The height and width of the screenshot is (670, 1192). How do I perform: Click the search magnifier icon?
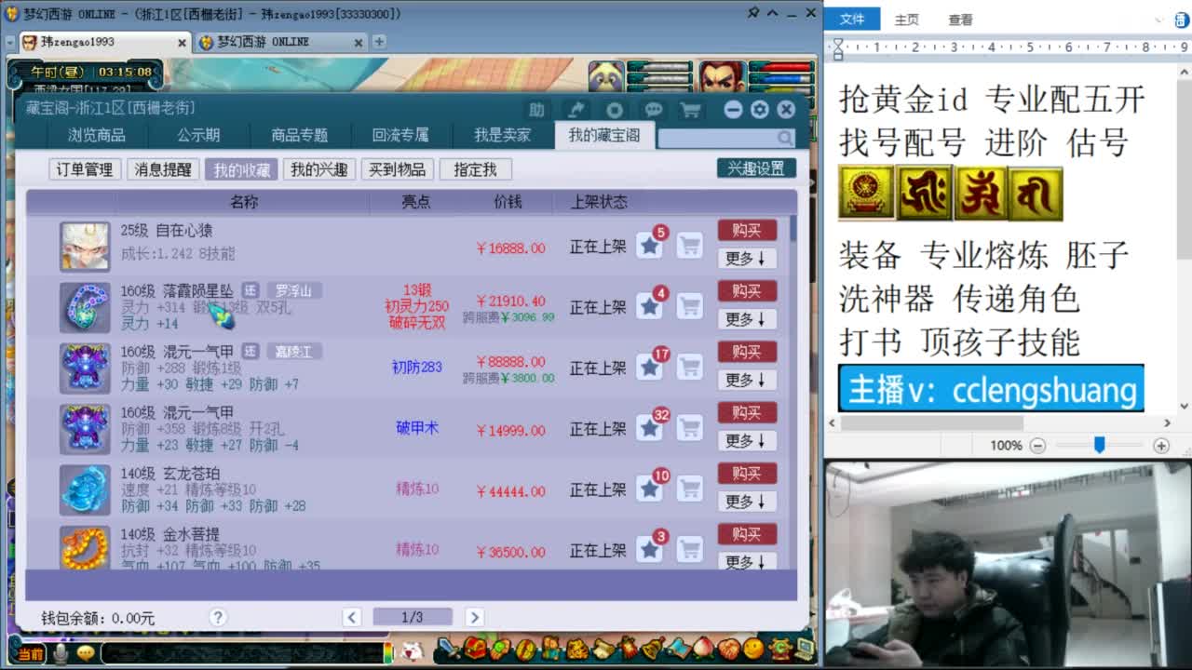[785, 138]
